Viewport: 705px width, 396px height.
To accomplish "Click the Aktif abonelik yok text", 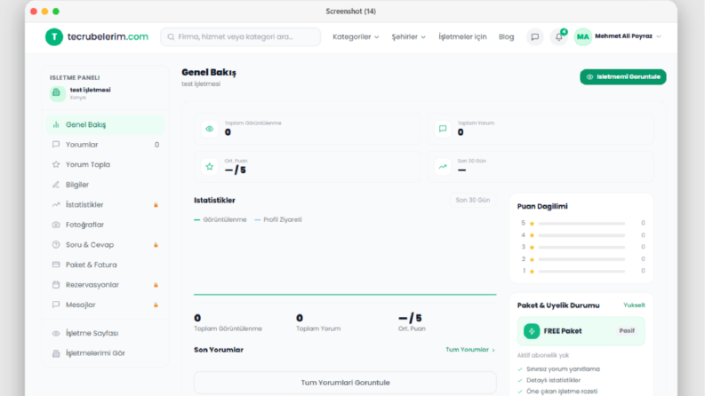I will pyautogui.click(x=542, y=355).
